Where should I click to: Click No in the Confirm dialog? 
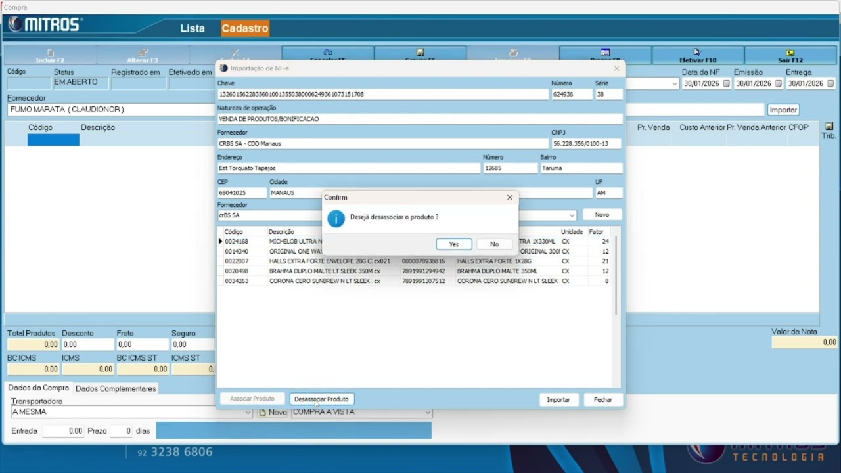[494, 244]
